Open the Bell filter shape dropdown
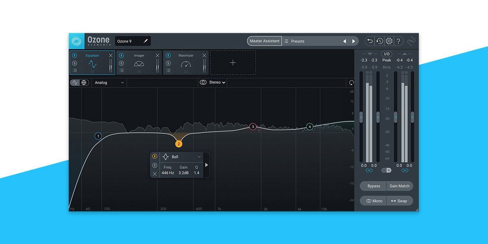Viewport: 488px width, 244px height. (182, 157)
